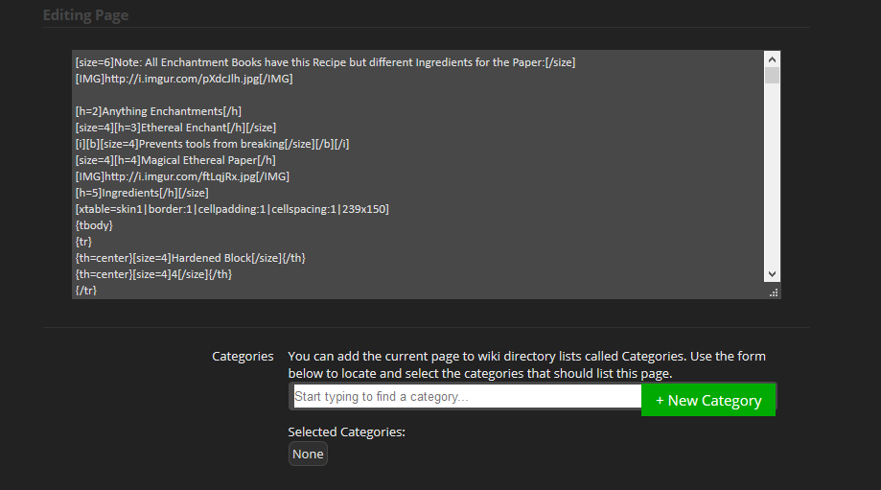This screenshot has width=881, height=490.
Task: Click the Categories label
Action: tap(243, 357)
